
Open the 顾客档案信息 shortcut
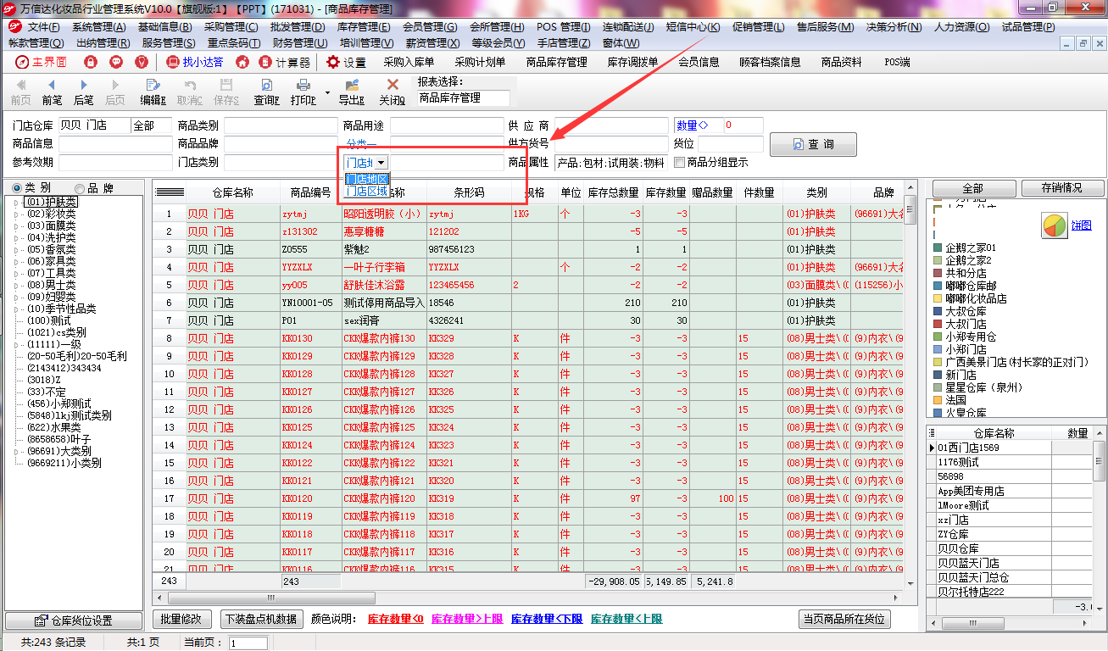(x=770, y=62)
